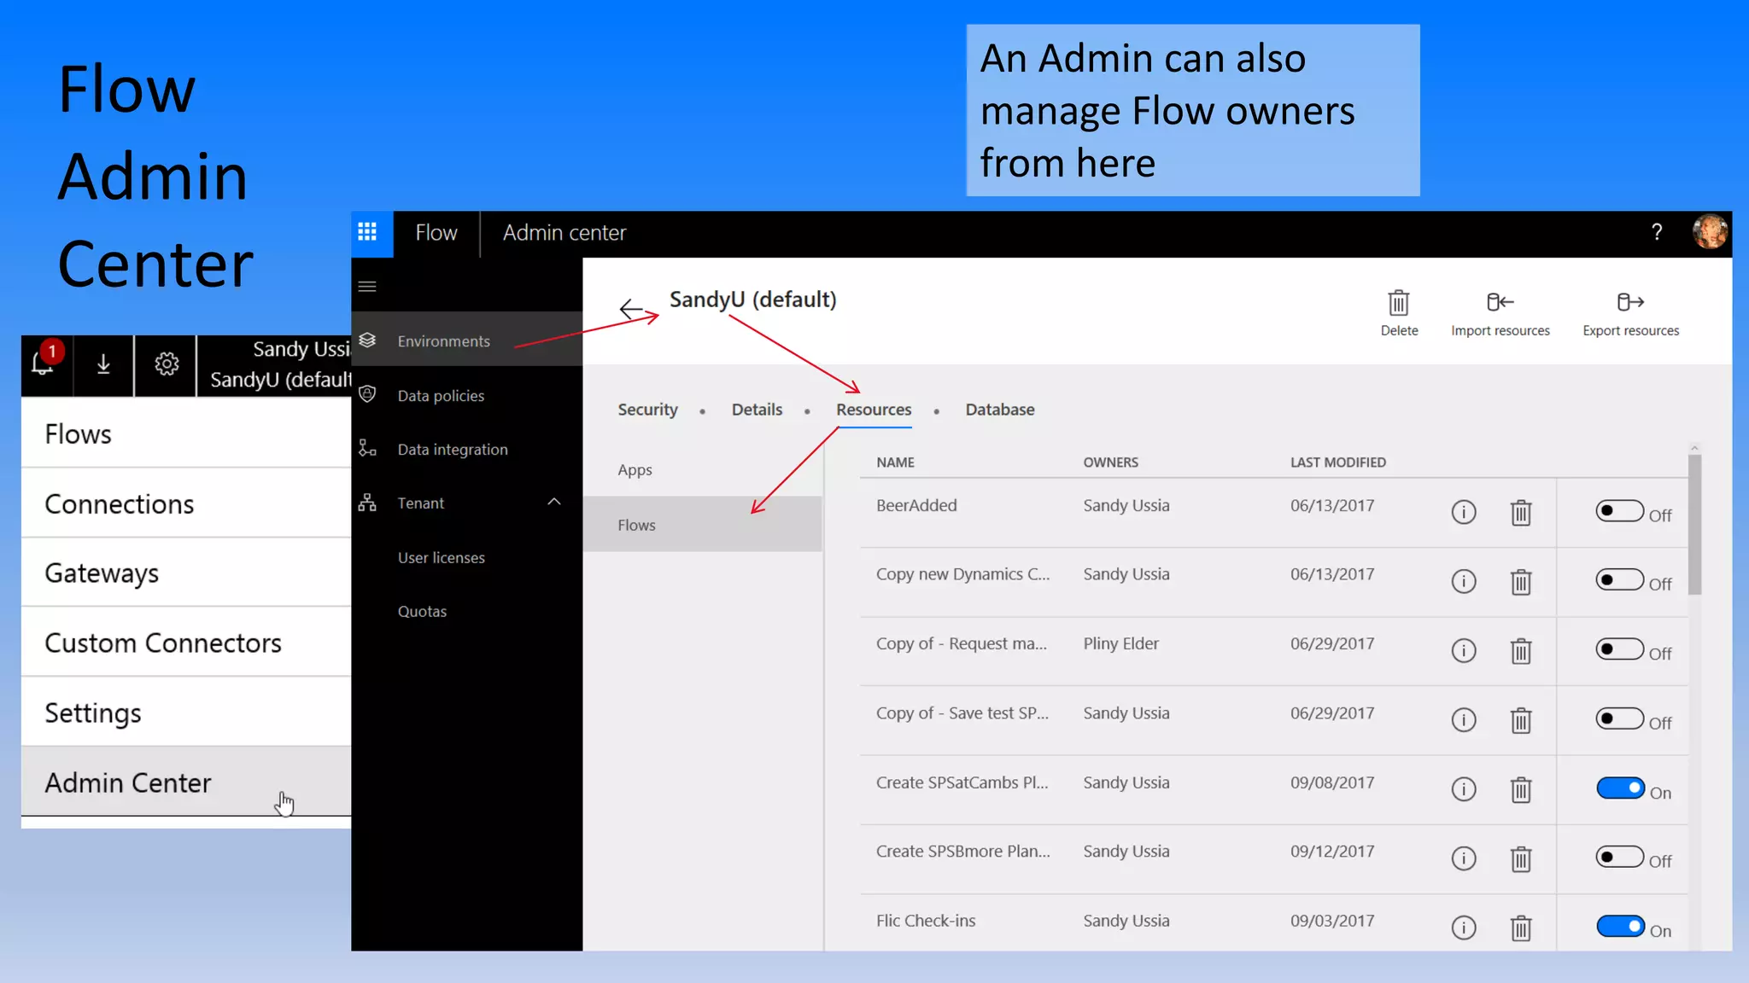The height and width of the screenshot is (983, 1749).
Task: Delete the Create SPSatCambs flow
Action: [1521, 790]
